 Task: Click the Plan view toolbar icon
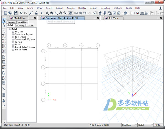click(x=80, y=13)
